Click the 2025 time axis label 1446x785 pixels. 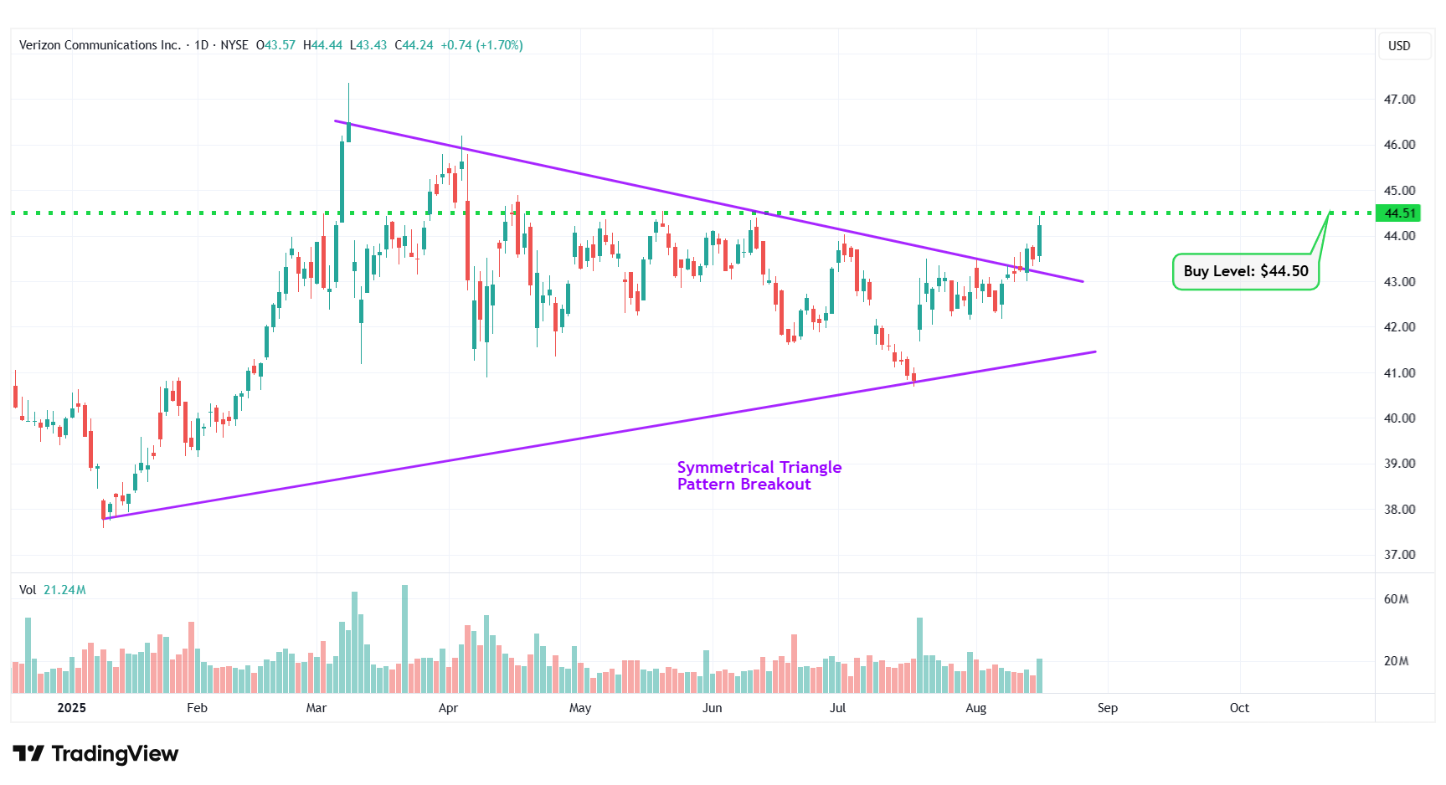[x=72, y=708]
